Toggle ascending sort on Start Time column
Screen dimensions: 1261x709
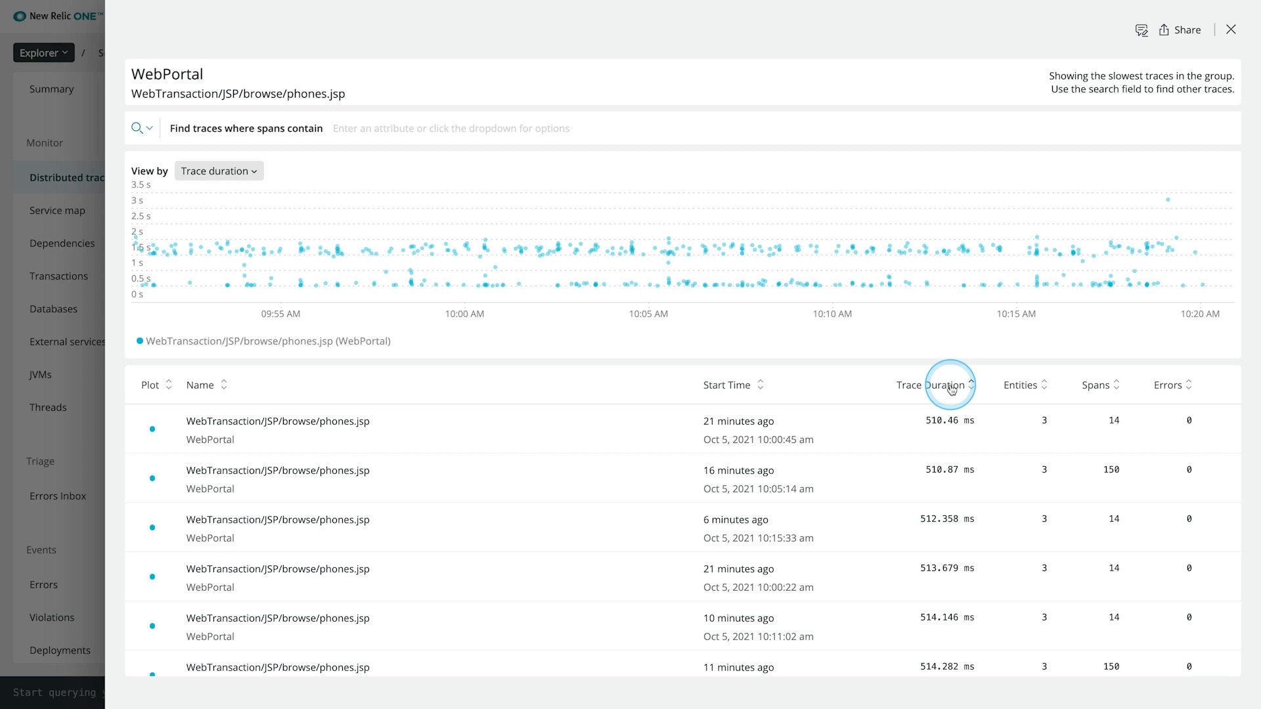(x=761, y=385)
